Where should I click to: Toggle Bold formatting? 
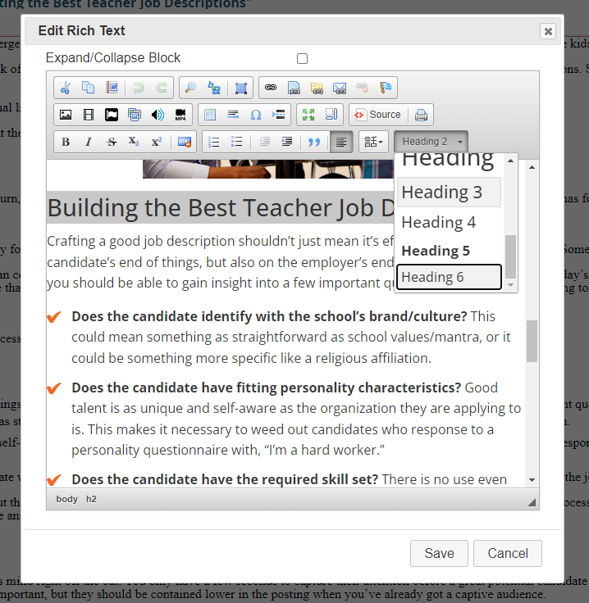(x=66, y=142)
